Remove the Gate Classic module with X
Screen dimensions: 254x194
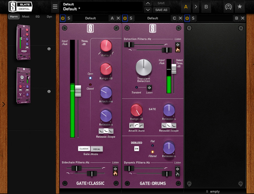pyautogui.click(x=118, y=18)
